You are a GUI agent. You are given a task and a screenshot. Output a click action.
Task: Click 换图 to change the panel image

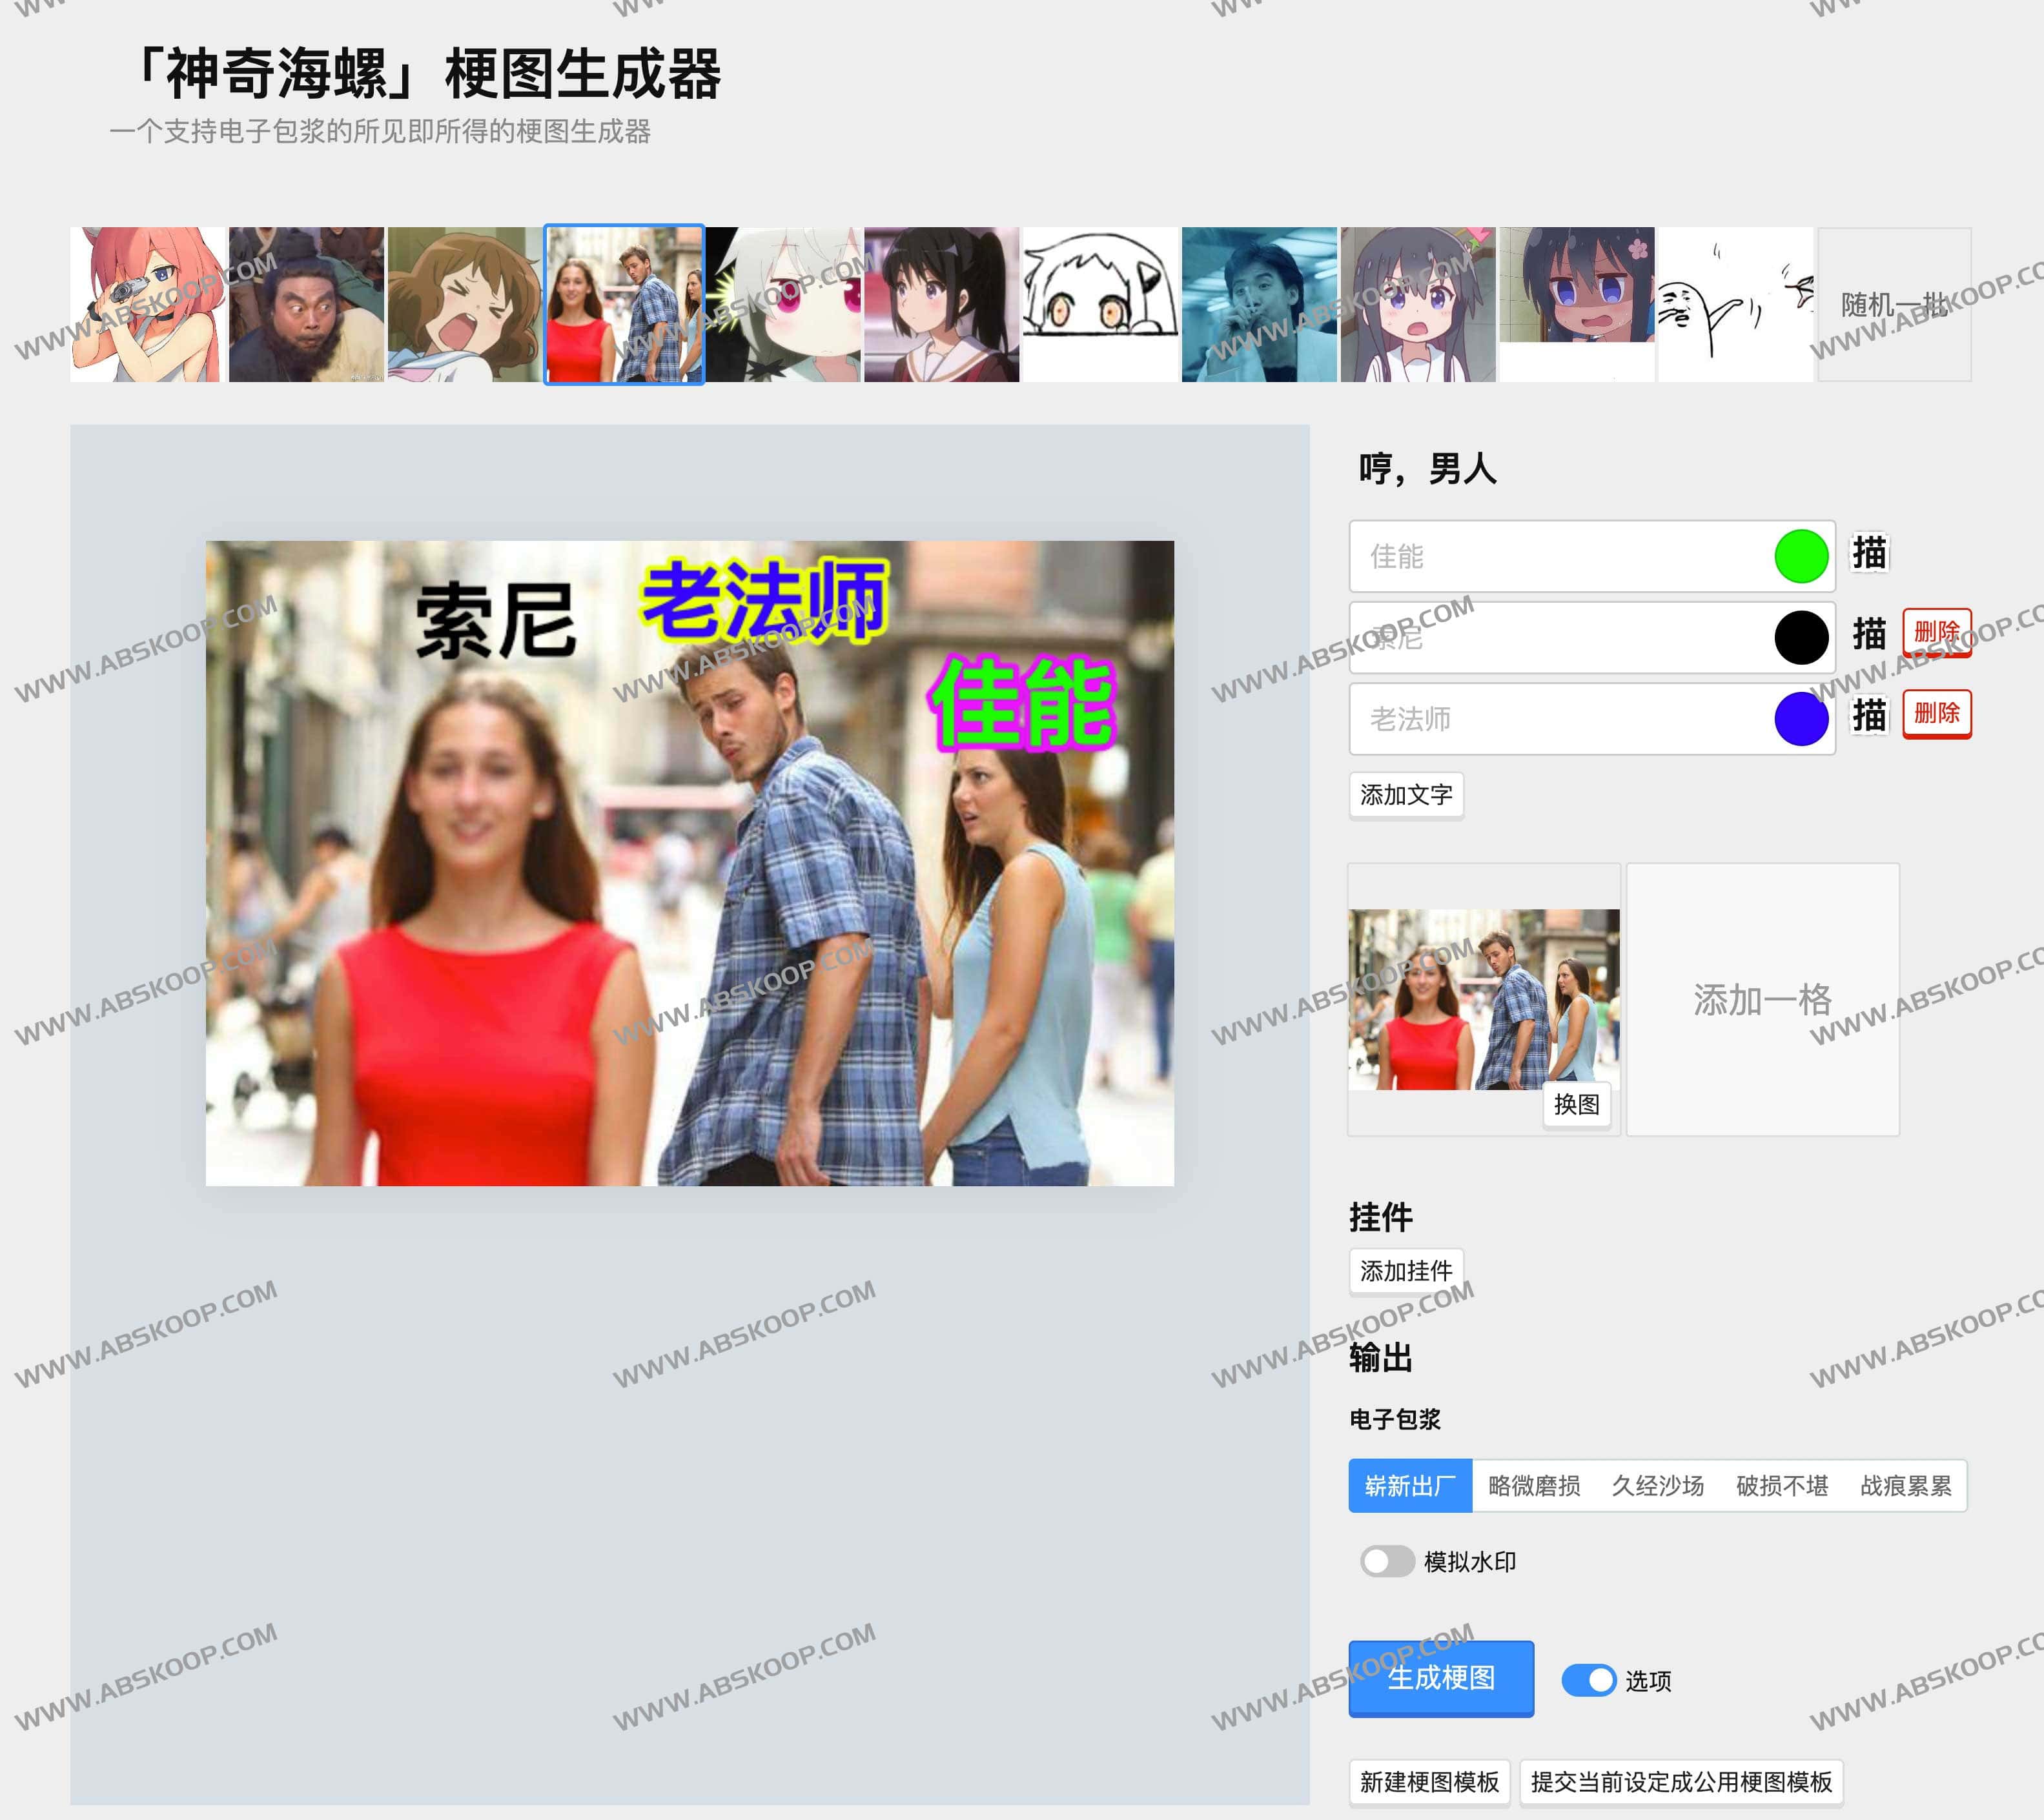(1577, 1104)
